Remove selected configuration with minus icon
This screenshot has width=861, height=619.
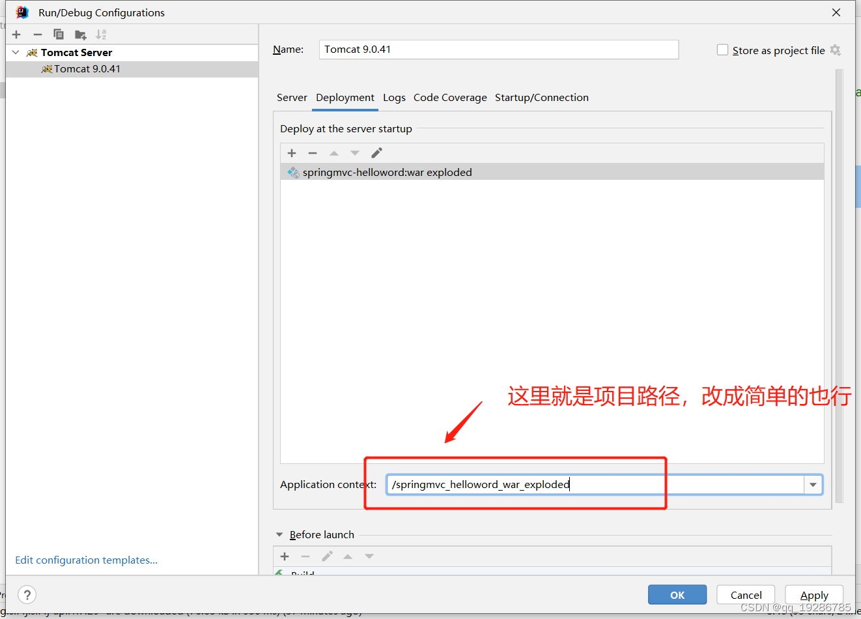click(38, 35)
